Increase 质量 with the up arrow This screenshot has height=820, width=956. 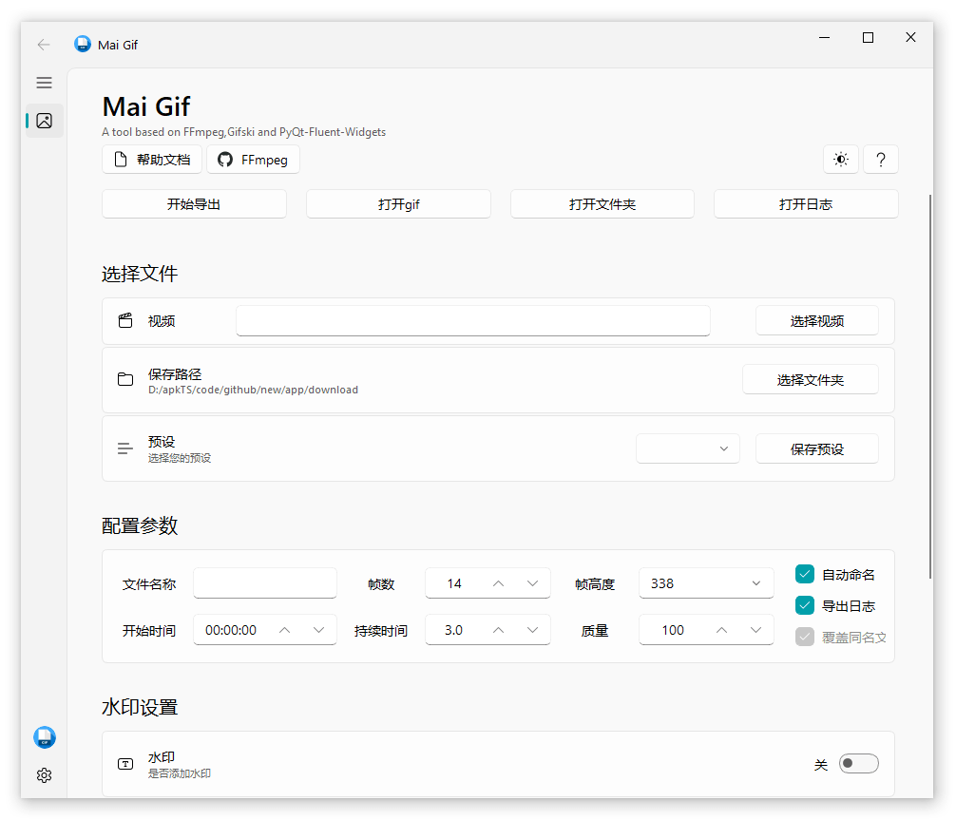(x=721, y=630)
